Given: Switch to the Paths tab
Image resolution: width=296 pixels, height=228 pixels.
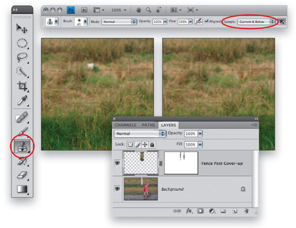Looking at the screenshot, I should coord(148,125).
